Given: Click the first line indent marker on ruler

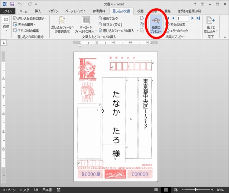Looking at the screenshot, I should pyautogui.click(x=80, y=41).
